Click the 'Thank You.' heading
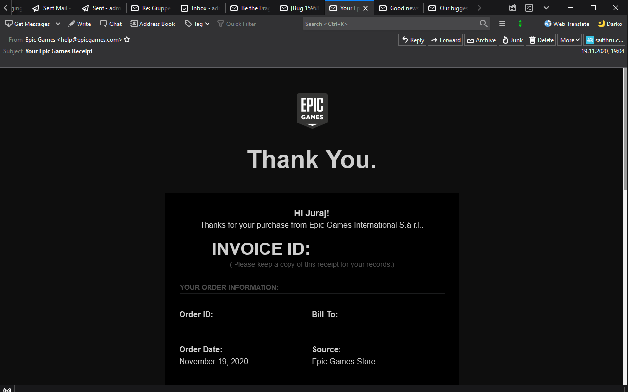This screenshot has height=392, width=628. tap(312, 160)
